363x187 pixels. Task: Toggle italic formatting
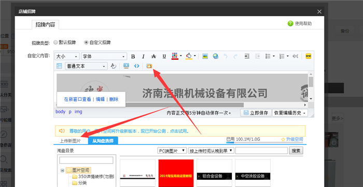pos(143,57)
